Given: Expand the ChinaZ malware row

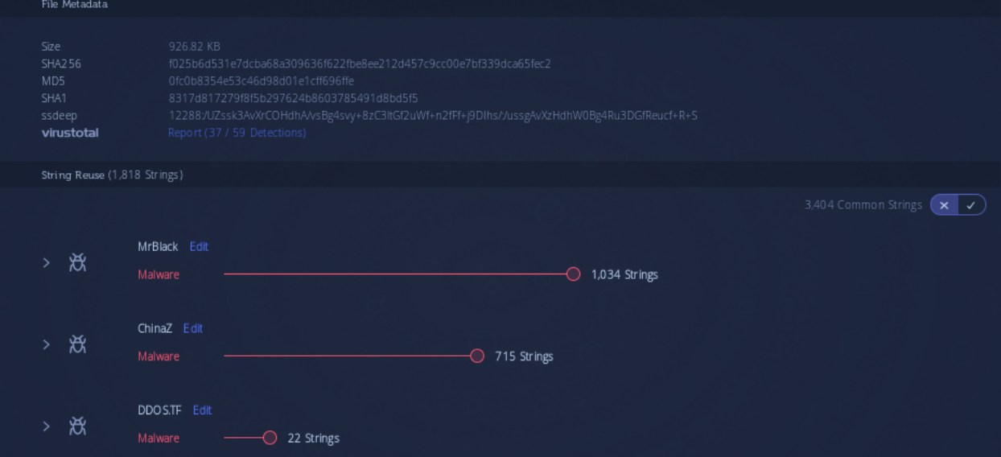Looking at the screenshot, I should (x=47, y=344).
